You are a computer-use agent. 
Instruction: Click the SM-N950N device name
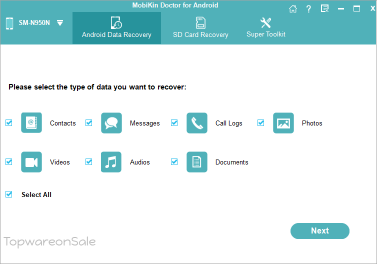[34, 23]
